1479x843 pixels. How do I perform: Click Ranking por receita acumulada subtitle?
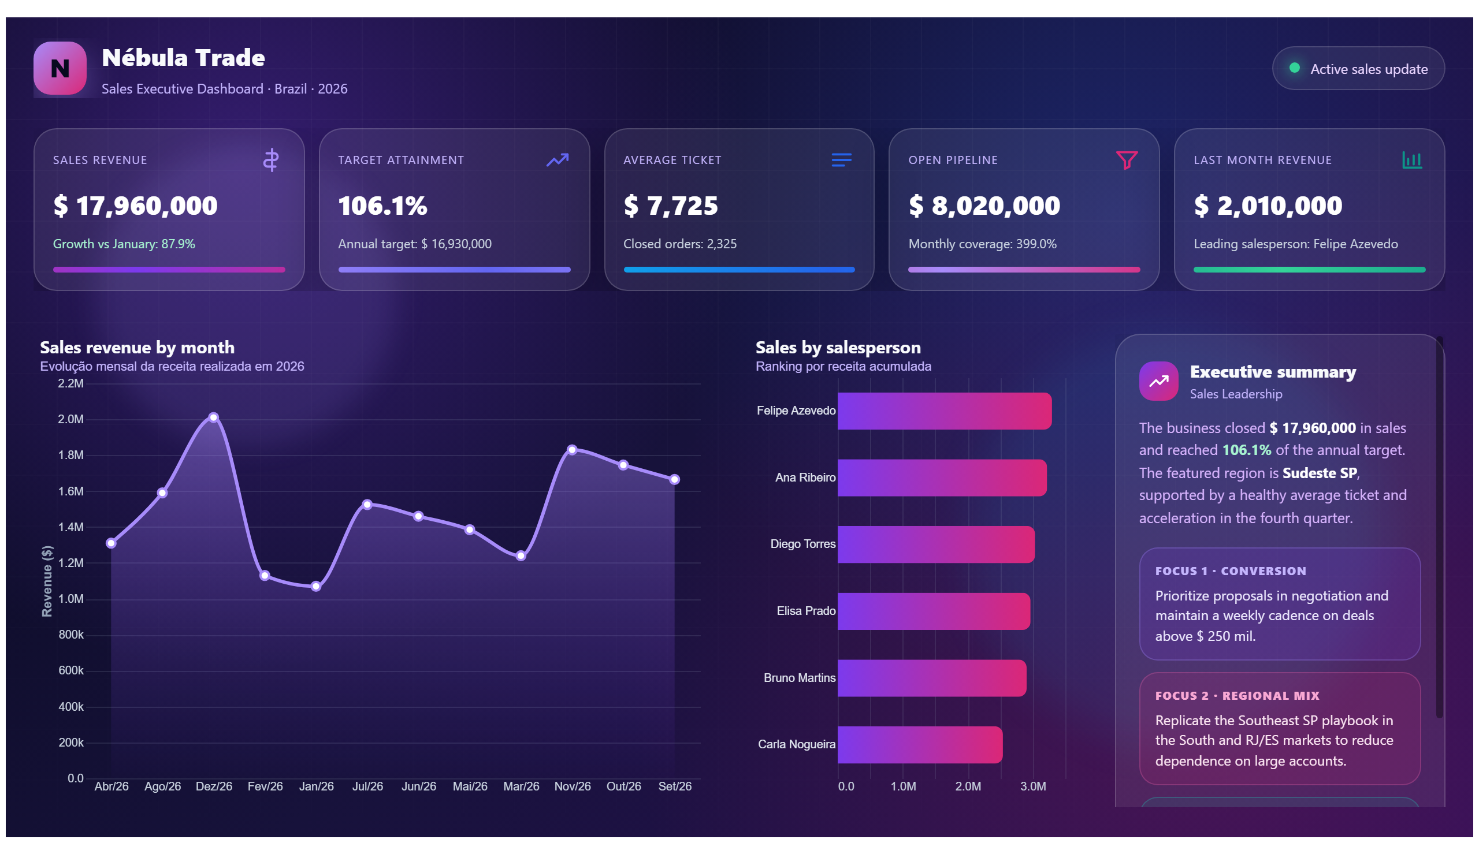pyautogui.click(x=843, y=366)
